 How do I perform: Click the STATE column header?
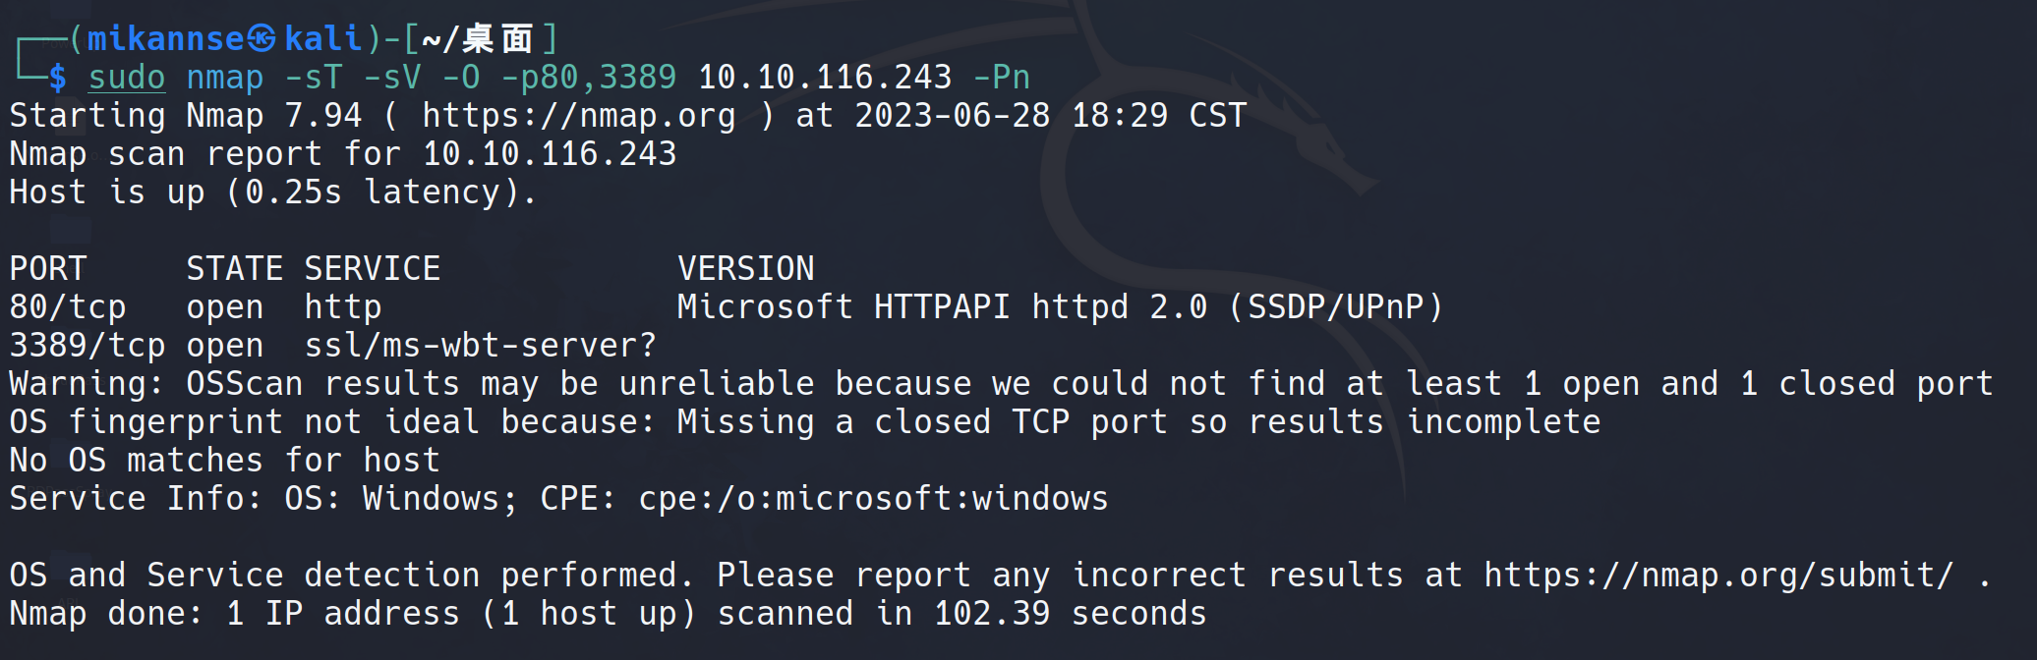234,269
